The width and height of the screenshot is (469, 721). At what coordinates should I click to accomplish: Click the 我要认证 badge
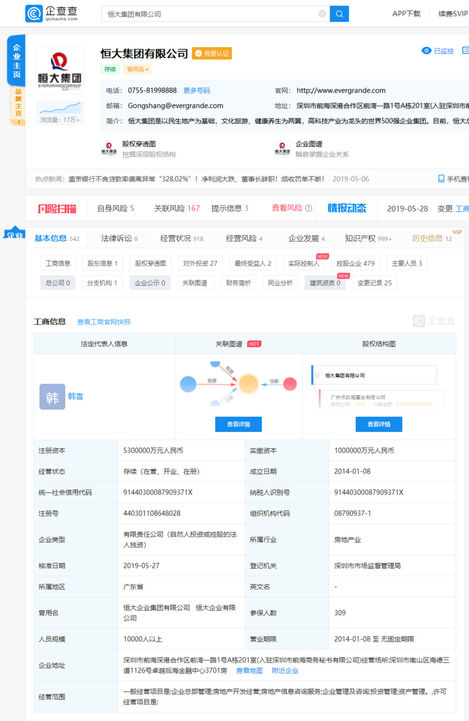point(212,53)
